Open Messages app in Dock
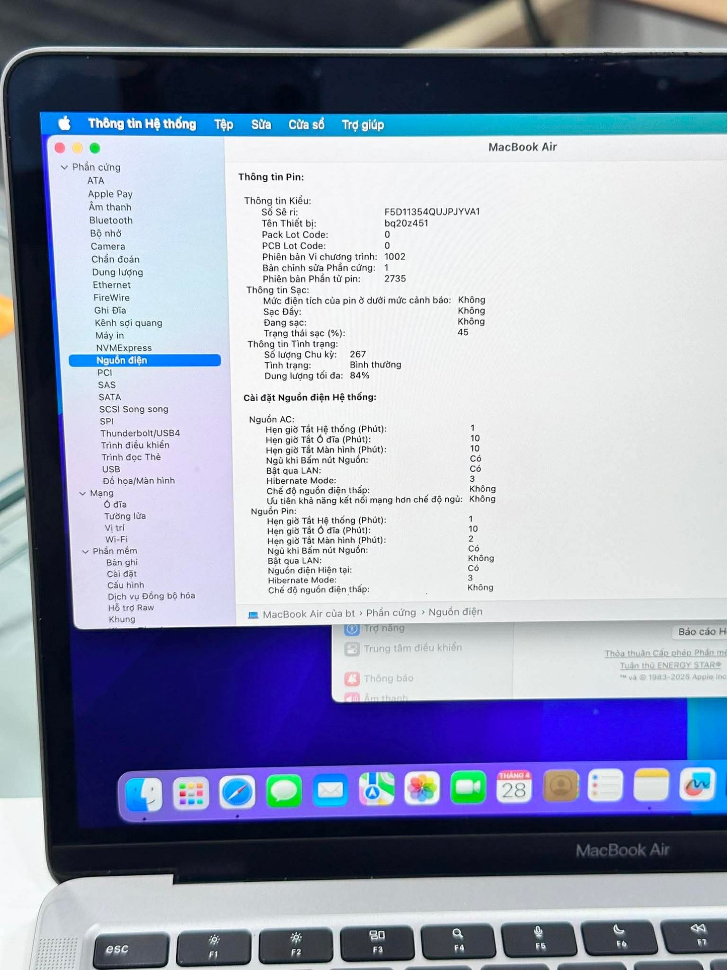The height and width of the screenshot is (970, 727). coord(284,791)
